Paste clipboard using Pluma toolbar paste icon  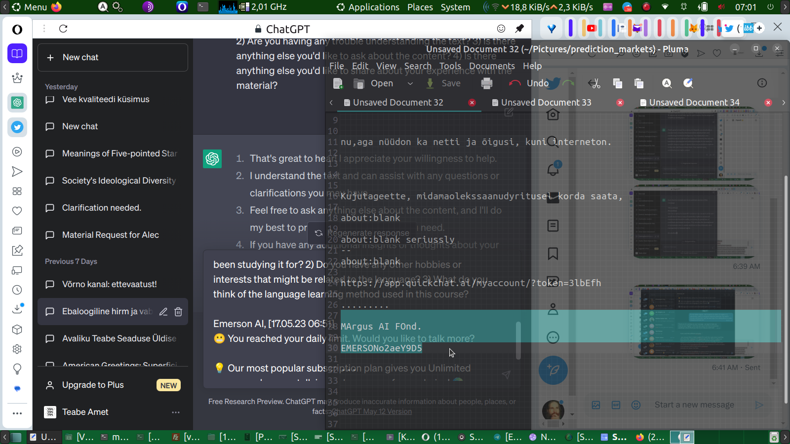tap(639, 83)
